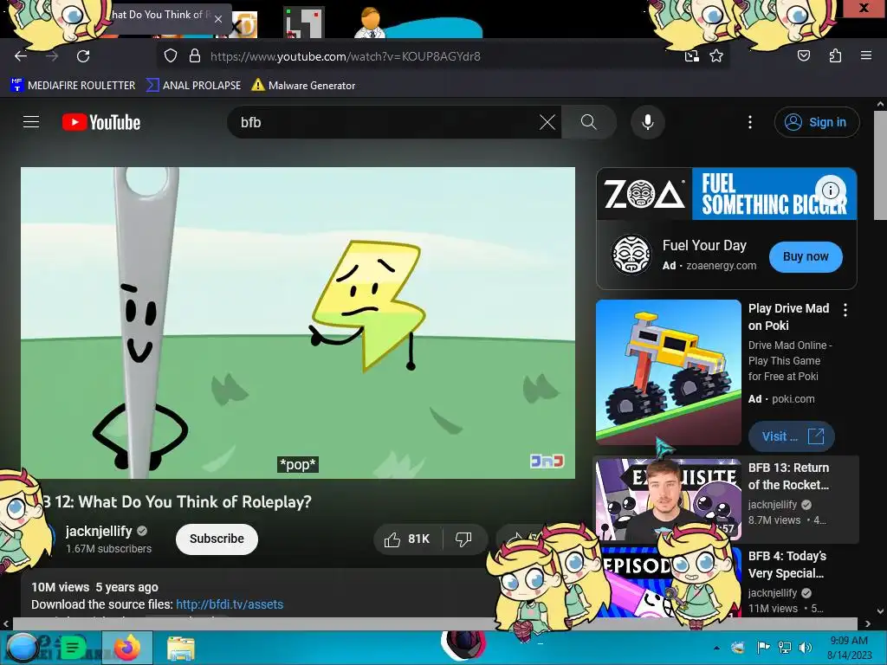Dislike the video with thumbs down
Viewport: 887px width, 665px height.
pyautogui.click(x=464, y=539)
